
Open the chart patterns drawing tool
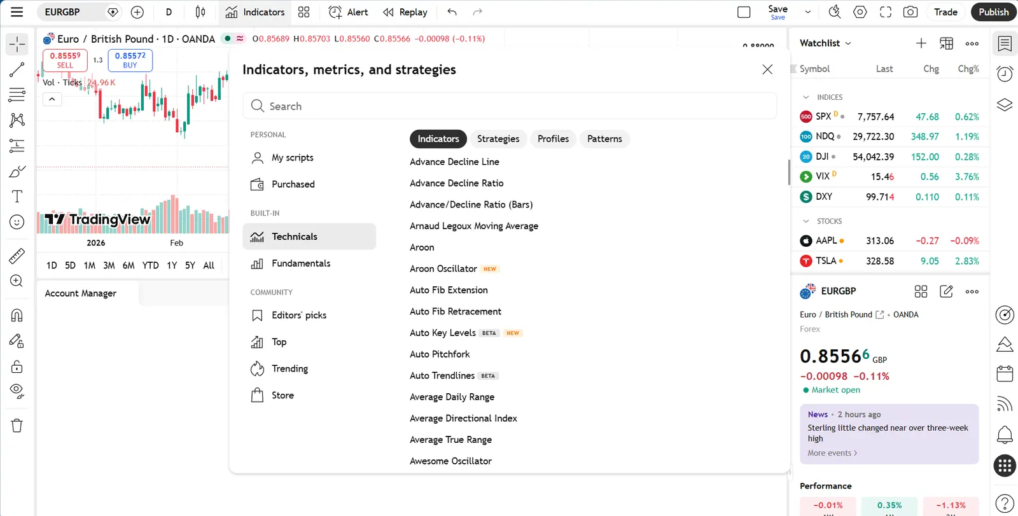[x=17, y=120]
